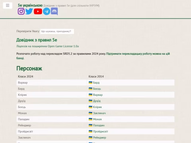Open Клірик in Класи 2014
The image size is (191, 143).
click(x=97, y=107)
